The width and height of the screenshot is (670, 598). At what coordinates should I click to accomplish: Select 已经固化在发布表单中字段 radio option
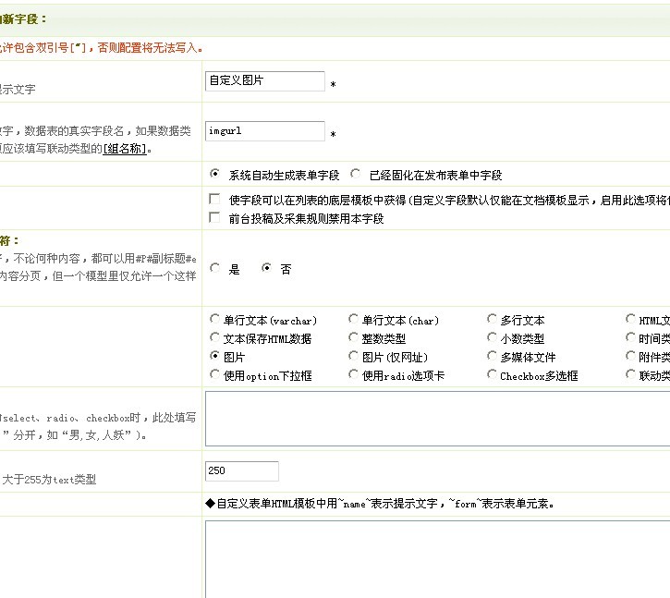point(355,174)
